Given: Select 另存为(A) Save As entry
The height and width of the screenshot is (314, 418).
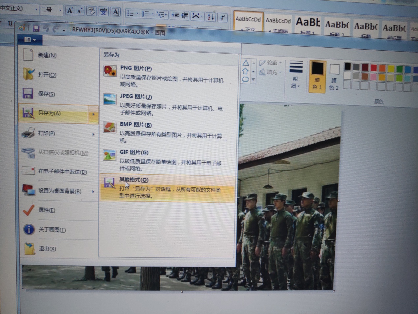Looking at the screenshot, I should 59,114.
